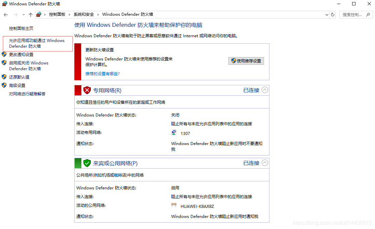Collapse the 来宾或公用网络 section chevron

pyautogui.click(x=265, y=163)
